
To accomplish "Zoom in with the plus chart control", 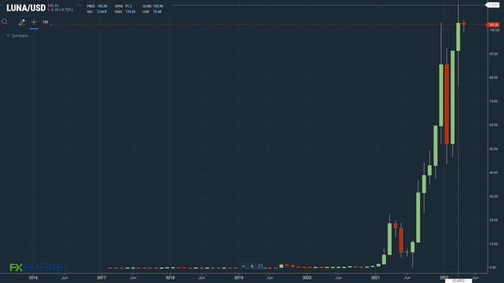I will pyautogui.click(x=252, y=266).
